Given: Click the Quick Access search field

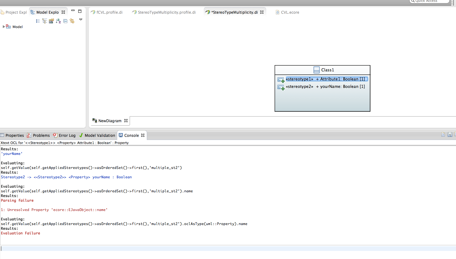Looking at the screenshot, I should point(430,1).
